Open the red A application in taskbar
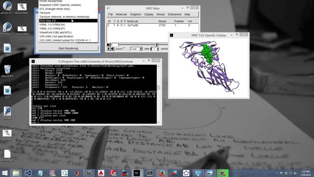314x177 pixels. click(x=101, y=173)
